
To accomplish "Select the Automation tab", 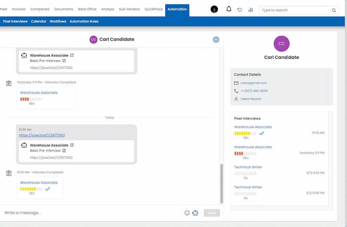I will click(x=177, y=9).
